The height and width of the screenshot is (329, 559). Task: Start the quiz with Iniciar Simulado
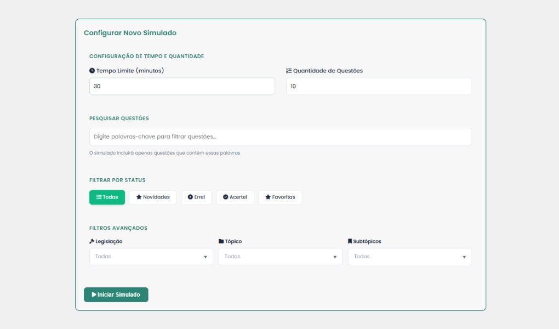(x=116, y=294)
